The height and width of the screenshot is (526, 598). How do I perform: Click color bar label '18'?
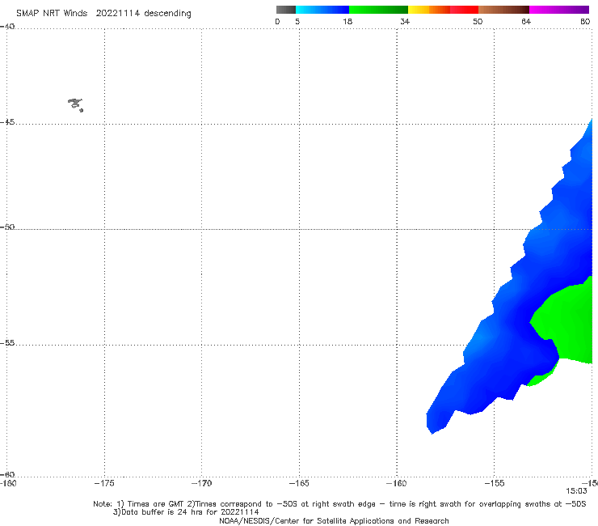[x=347, y=22]
